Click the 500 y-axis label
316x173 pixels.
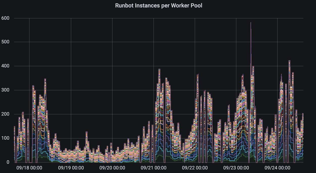tap(5, 42)
